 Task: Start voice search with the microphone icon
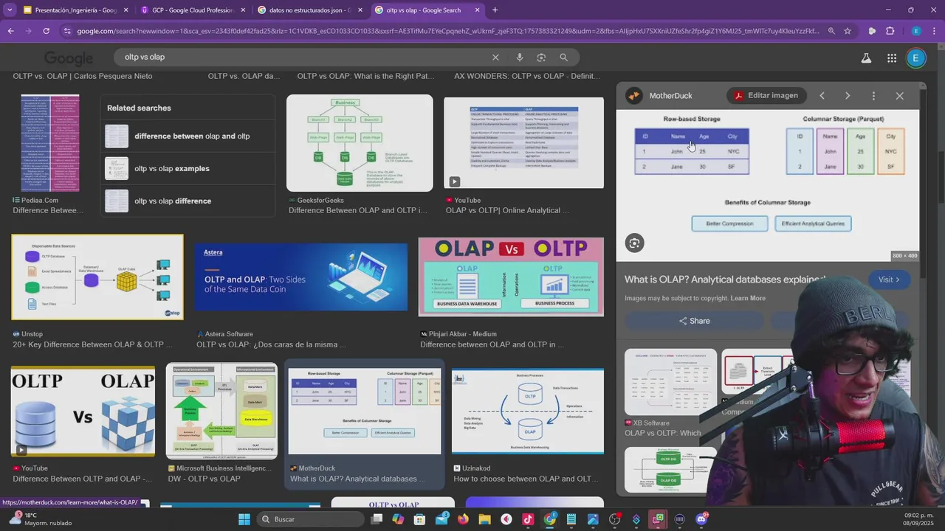tap(520, 58)
